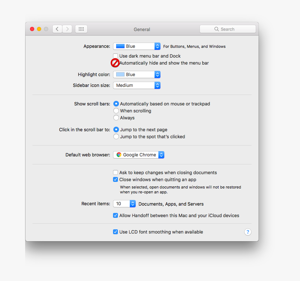Click the forward navigation arrow
Screen dimensions: 300x281
[x=67, y=29]
